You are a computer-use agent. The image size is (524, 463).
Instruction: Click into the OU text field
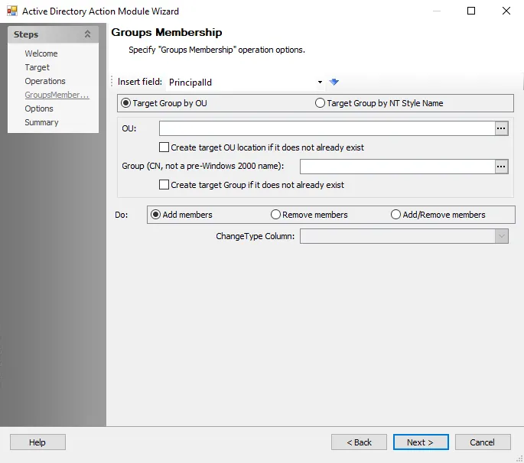point(327,128)
